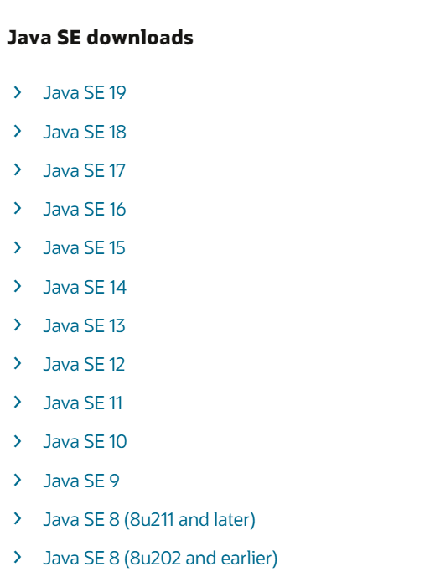
Task: Expand the Java SE 9 chevron
Action: coord(18,480)
